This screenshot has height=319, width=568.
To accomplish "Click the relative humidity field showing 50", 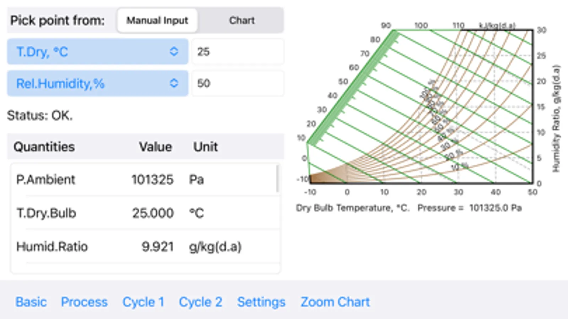I will pyautogui.click(x=237, y=84).
